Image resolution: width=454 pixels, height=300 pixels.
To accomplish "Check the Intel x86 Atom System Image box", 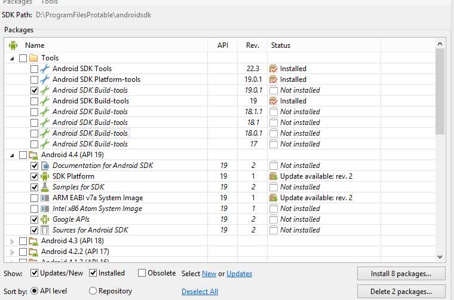I will (34, 209).
